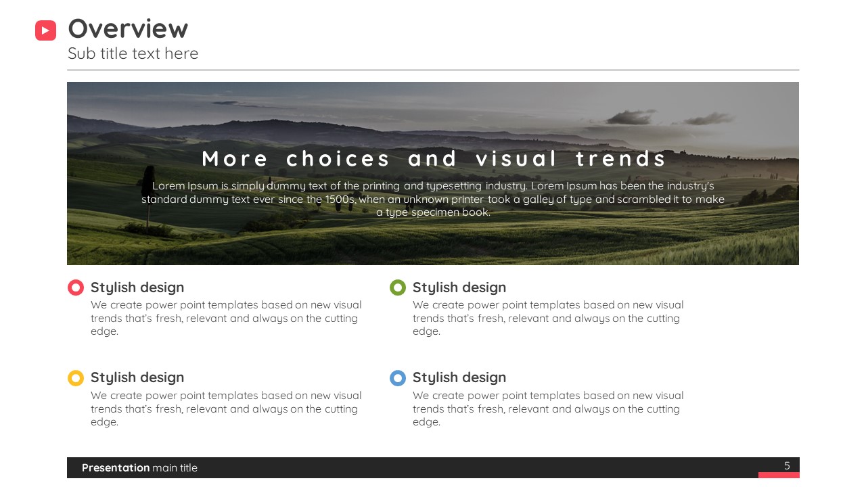The height and width of the screenshot is (487, 866).
Task: Click the Lorem Ipsum paragraph on the banner
Action: tap(433, 199)
